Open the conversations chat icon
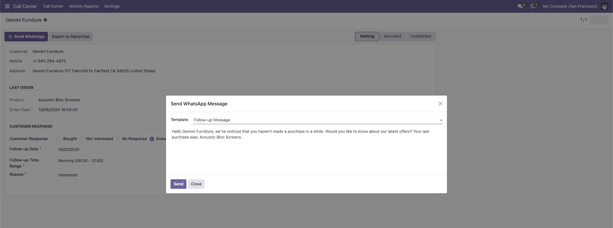This screenshot has height=228, width=613. click(521, 6)
